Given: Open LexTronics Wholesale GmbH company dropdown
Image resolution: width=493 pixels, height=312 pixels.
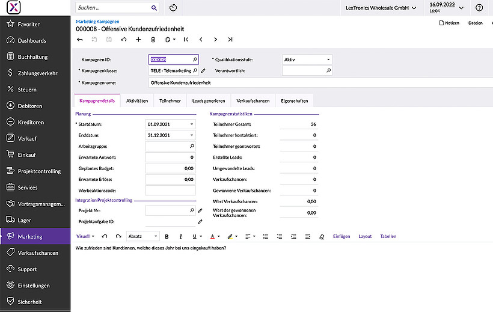Looking at the screenshot, I should (x=381, y=8).
